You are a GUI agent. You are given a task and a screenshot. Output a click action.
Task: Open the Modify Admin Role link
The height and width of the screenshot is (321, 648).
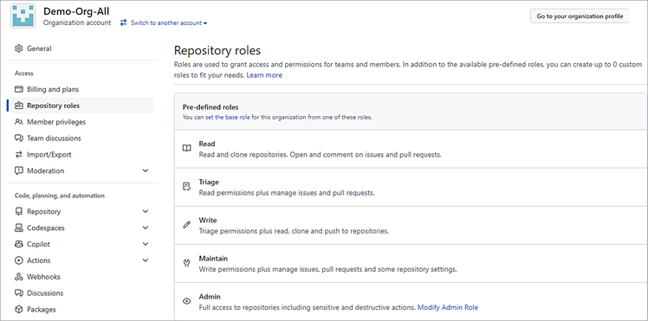click(448, 307)
